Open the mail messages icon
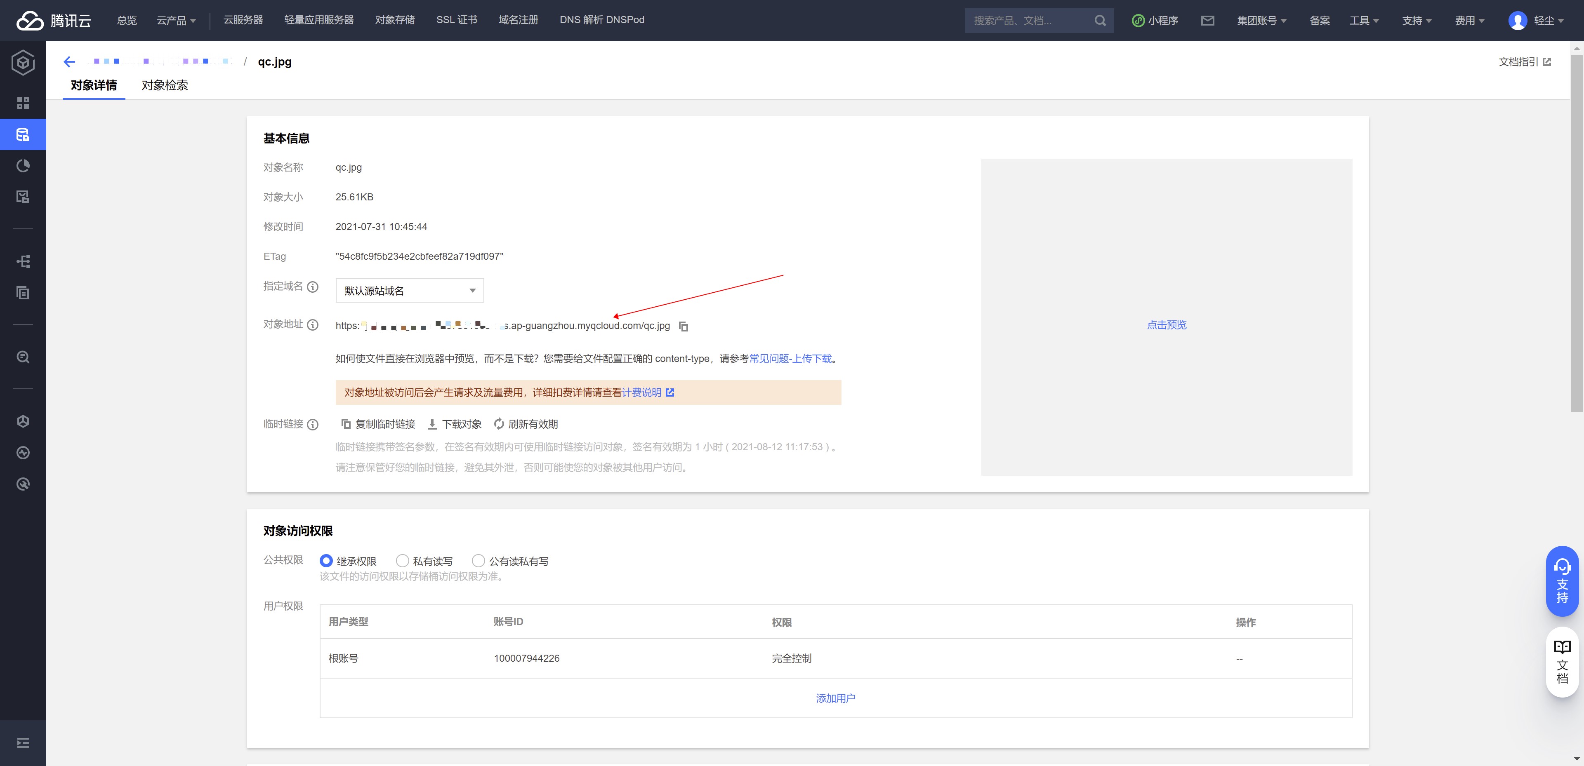This screenshot has height=766, width=1584. click(1207, 20)
